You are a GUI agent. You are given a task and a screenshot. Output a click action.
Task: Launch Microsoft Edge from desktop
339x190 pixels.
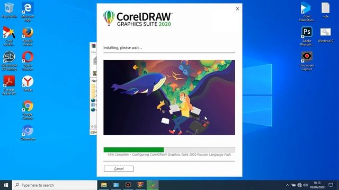pos(28,12)
